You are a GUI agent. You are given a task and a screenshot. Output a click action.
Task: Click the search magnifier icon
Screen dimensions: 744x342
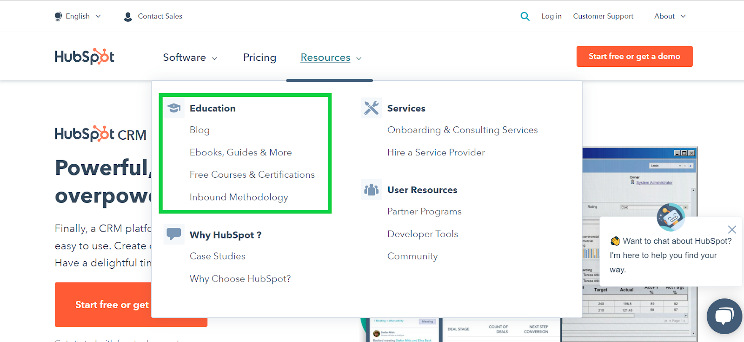tap(525, 16)
